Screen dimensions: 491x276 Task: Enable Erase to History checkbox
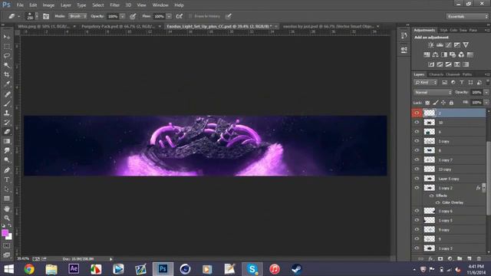pos(190,16)
